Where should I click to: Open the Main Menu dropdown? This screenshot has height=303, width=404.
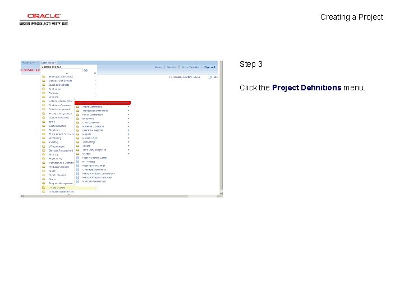(x=48, y=63)
